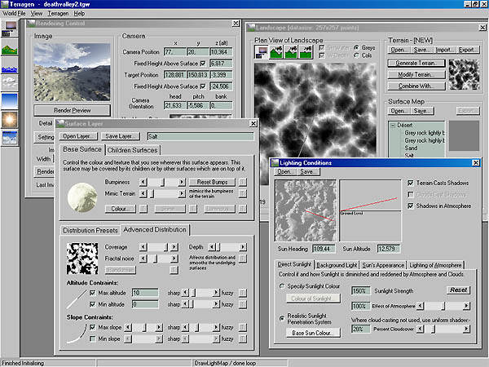Collapse the Desert surface tree node
489x367 pixels.
[x=393, y=125]
